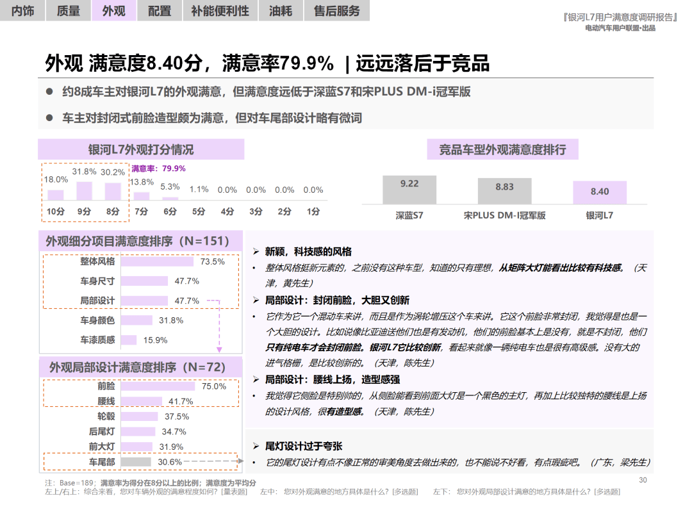Click the heading 尾灯设计过于夸张
The image size is (692, 519).
(x=304, y=446)
